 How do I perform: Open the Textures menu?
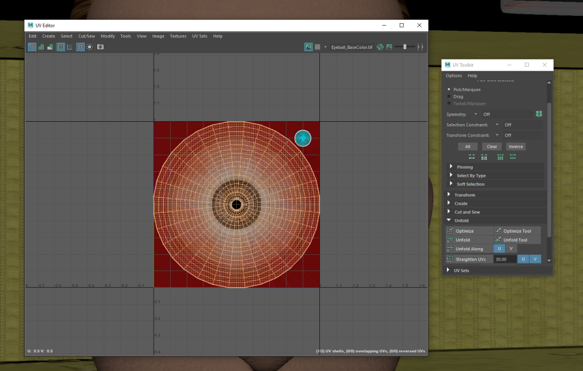[178, 36]
